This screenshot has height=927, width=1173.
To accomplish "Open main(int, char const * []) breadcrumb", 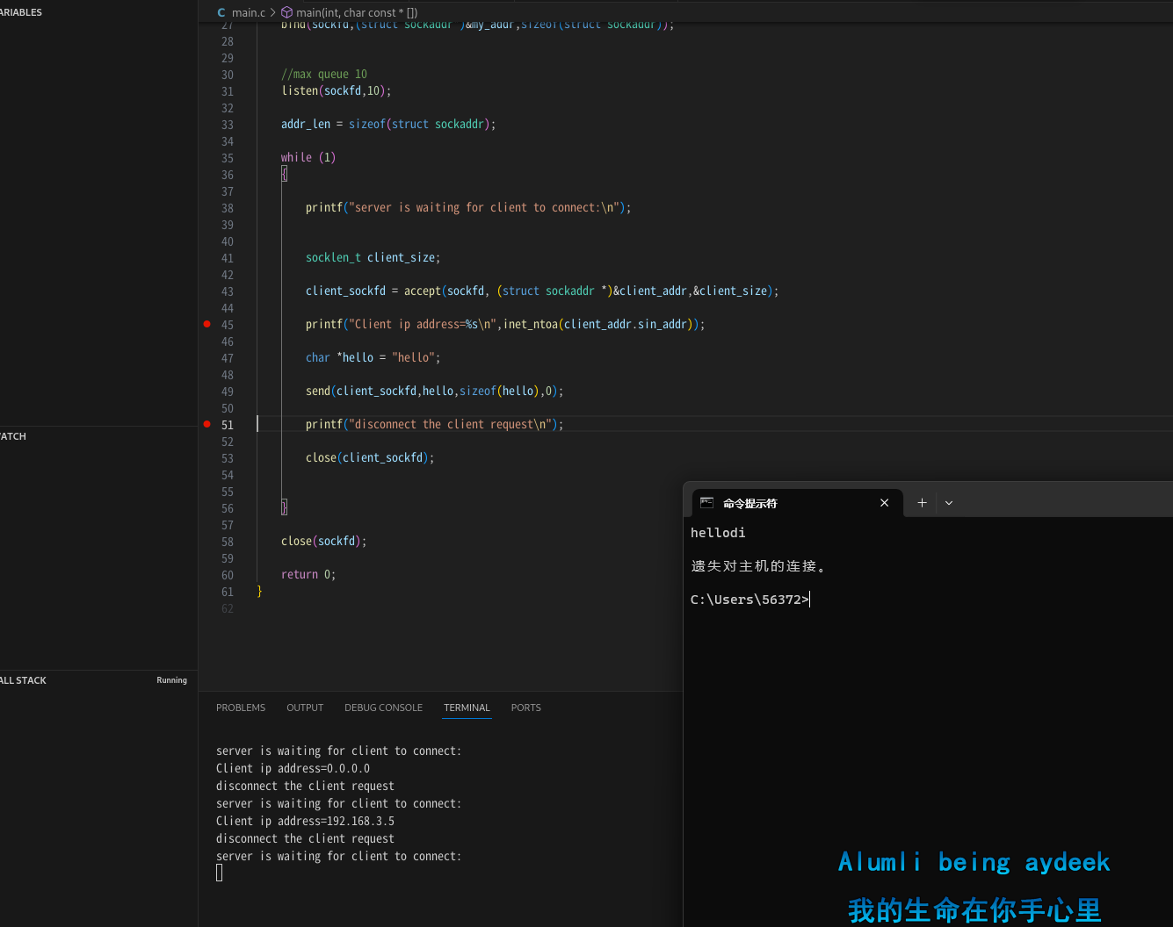I will pyautogui.click(x=357, y=12).
